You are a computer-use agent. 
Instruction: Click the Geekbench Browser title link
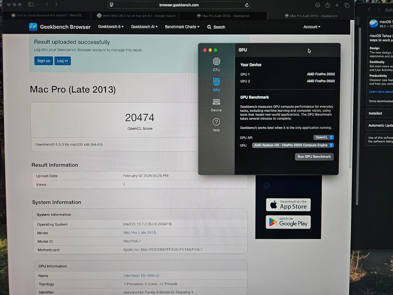65,27
